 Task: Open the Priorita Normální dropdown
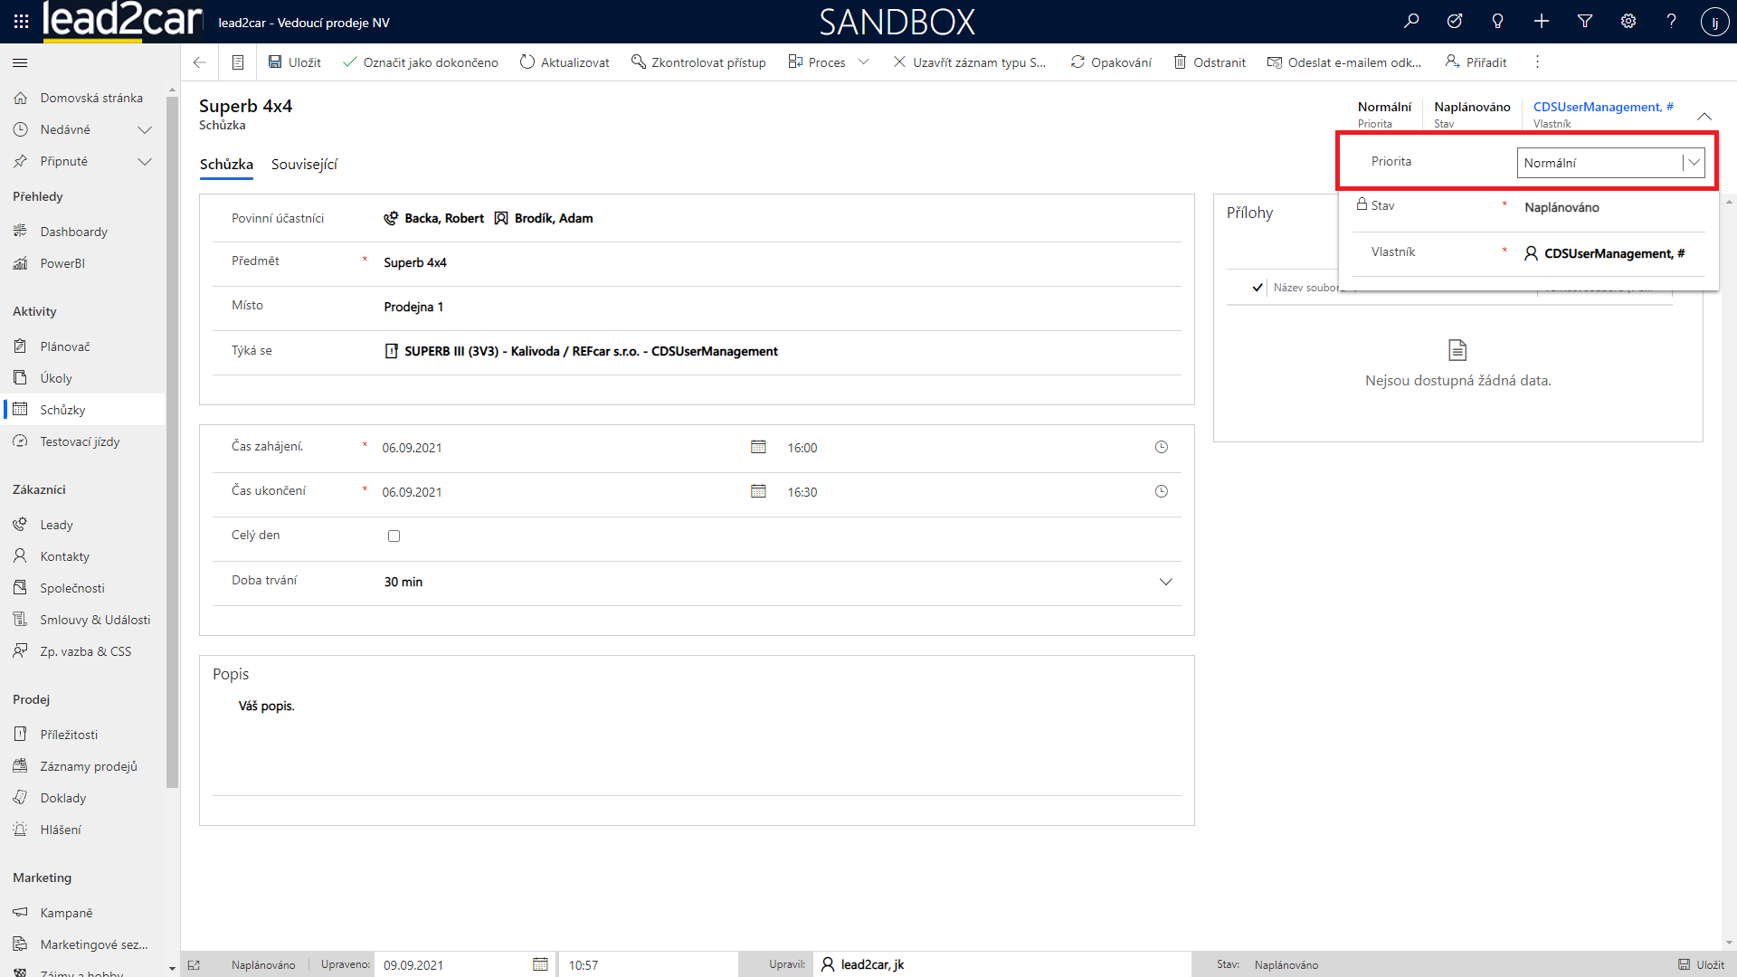(x=1610, y=163)
